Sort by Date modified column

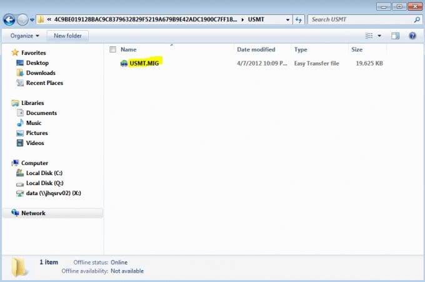point(256,49)
